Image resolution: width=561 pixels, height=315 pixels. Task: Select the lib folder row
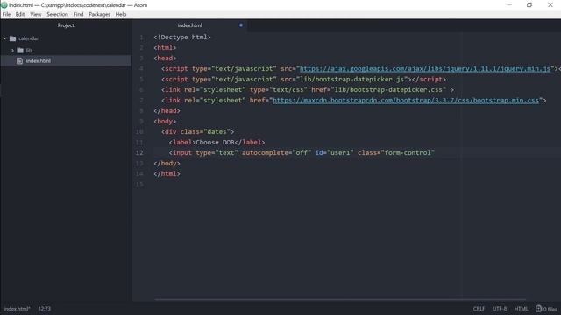tap(66, 51)
